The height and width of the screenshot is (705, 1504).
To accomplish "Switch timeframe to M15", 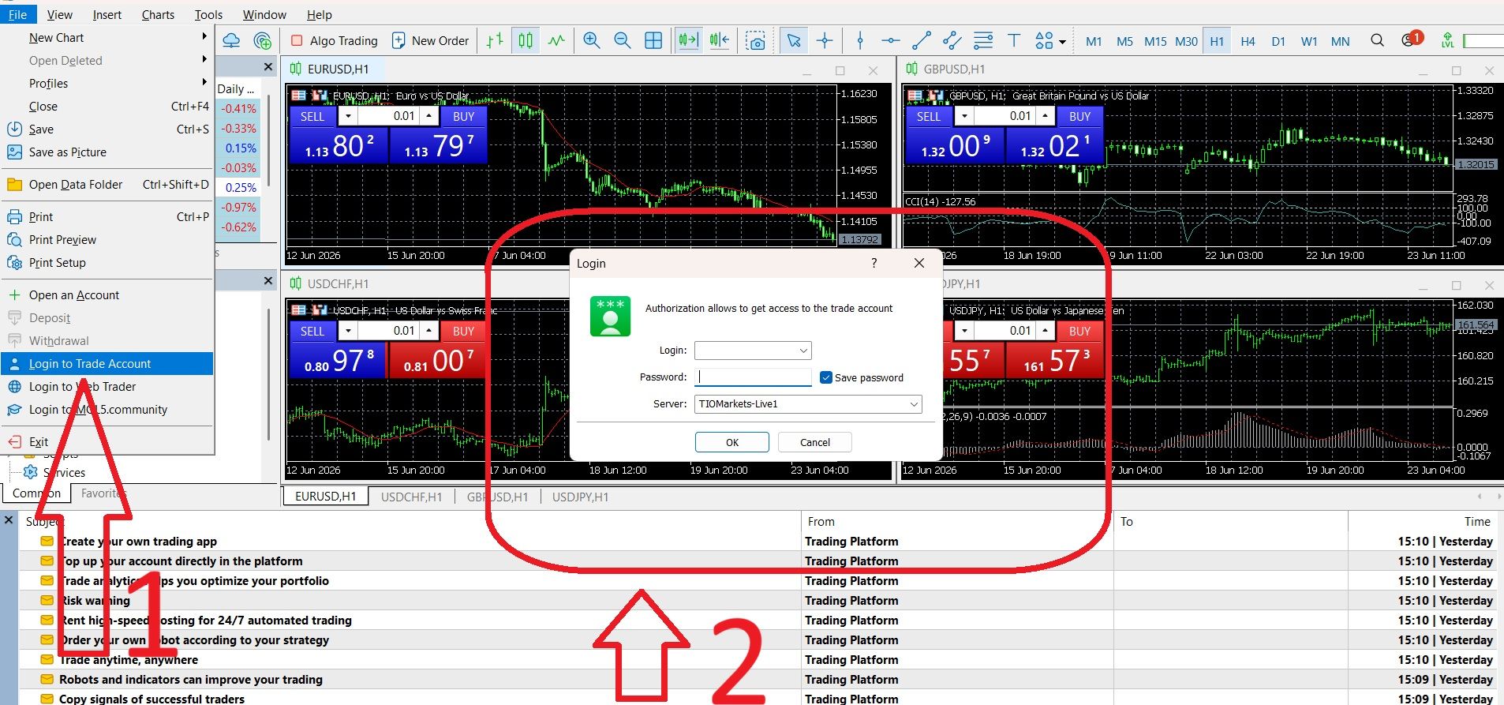I will click(x=1155, y=41).
